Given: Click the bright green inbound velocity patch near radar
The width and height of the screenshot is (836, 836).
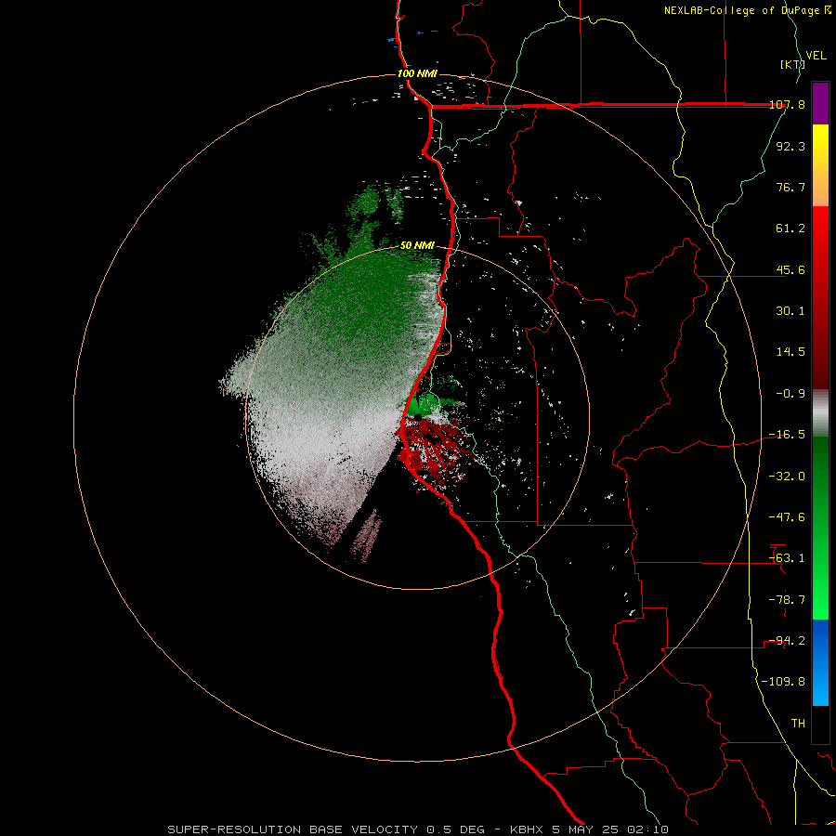Looking at the screenshot, I should [x=424, y=404].
